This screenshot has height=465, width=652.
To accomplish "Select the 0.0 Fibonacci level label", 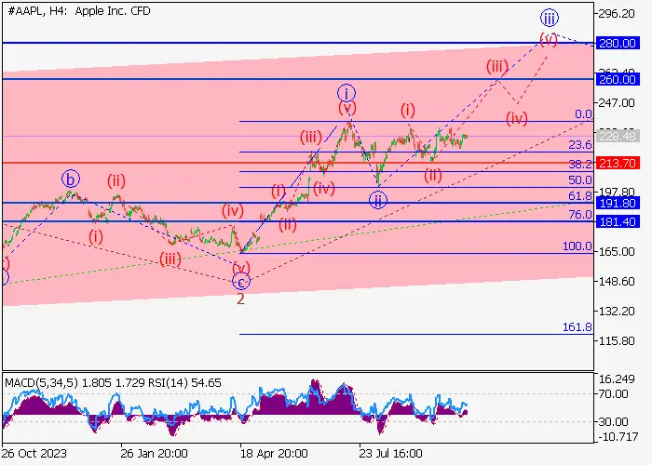I will [x=583, y=114].
